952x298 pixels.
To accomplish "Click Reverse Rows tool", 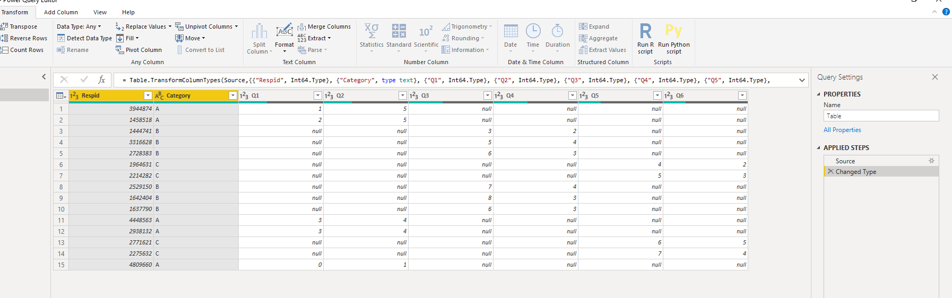I will [24, 38].
